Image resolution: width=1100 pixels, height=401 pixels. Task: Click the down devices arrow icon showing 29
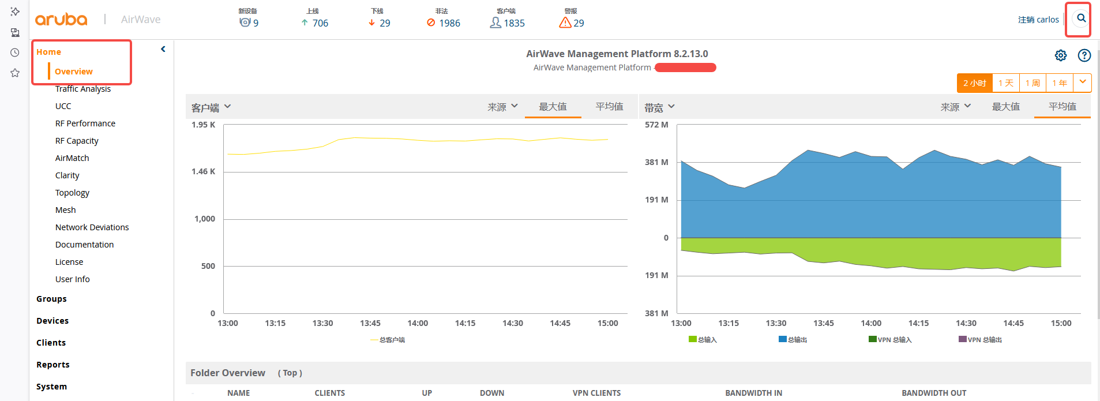click(x=371, y=23)
